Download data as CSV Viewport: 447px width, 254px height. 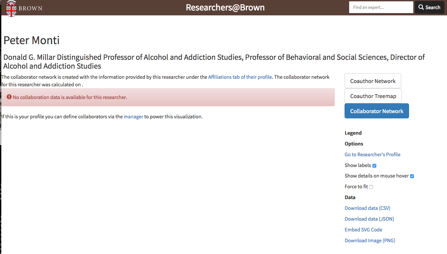367,208
